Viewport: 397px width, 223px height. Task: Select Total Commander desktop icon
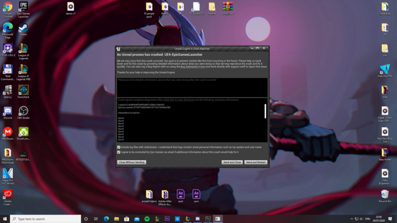pos(8,73)
